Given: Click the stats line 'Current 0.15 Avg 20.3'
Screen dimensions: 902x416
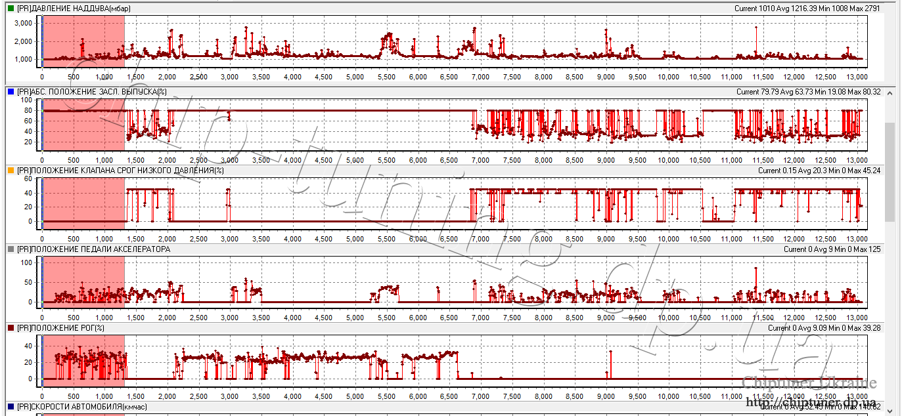Looking at the screenshot, I should click(x=819, y=171).
